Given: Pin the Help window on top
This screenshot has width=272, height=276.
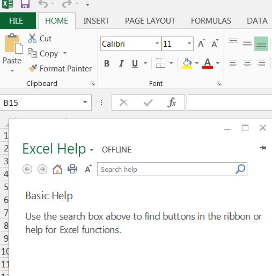Looking at the screenshot, I should click(x=263, y=148).
